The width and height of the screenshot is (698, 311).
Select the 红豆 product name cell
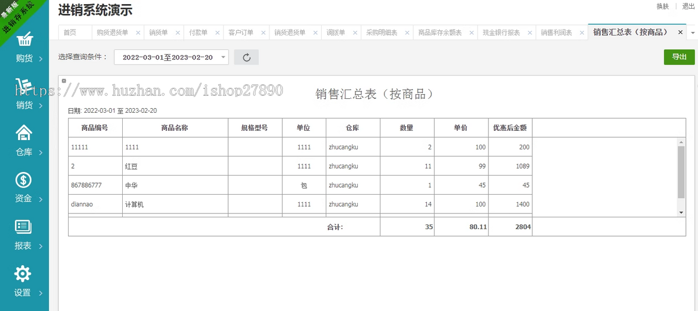(175, 166)
